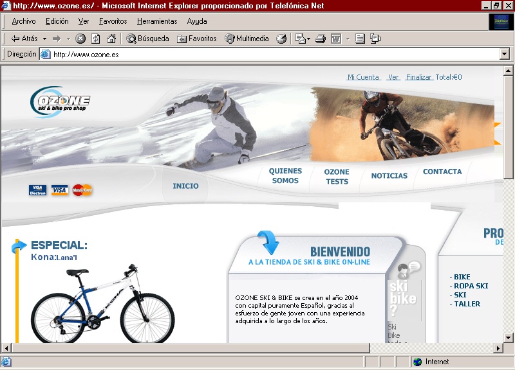Click the Mail toolbar icon
The width and height of the screenshot is (515, 370).
click(302, 39)
